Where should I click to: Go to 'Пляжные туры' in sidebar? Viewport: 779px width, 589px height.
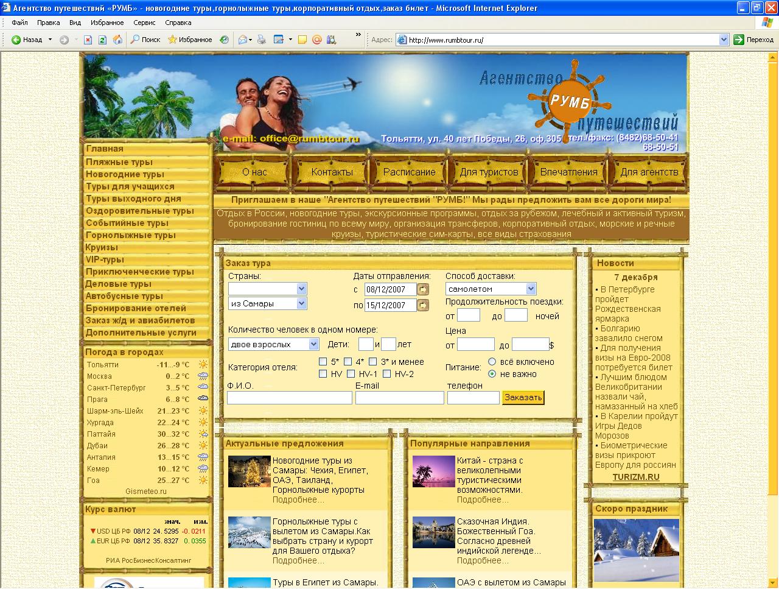119,162
